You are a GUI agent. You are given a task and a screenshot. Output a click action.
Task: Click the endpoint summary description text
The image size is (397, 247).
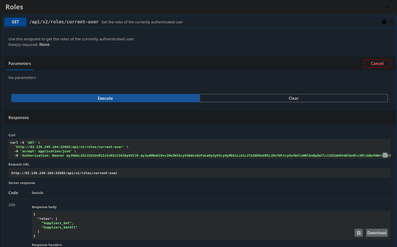tap(142, 22)
